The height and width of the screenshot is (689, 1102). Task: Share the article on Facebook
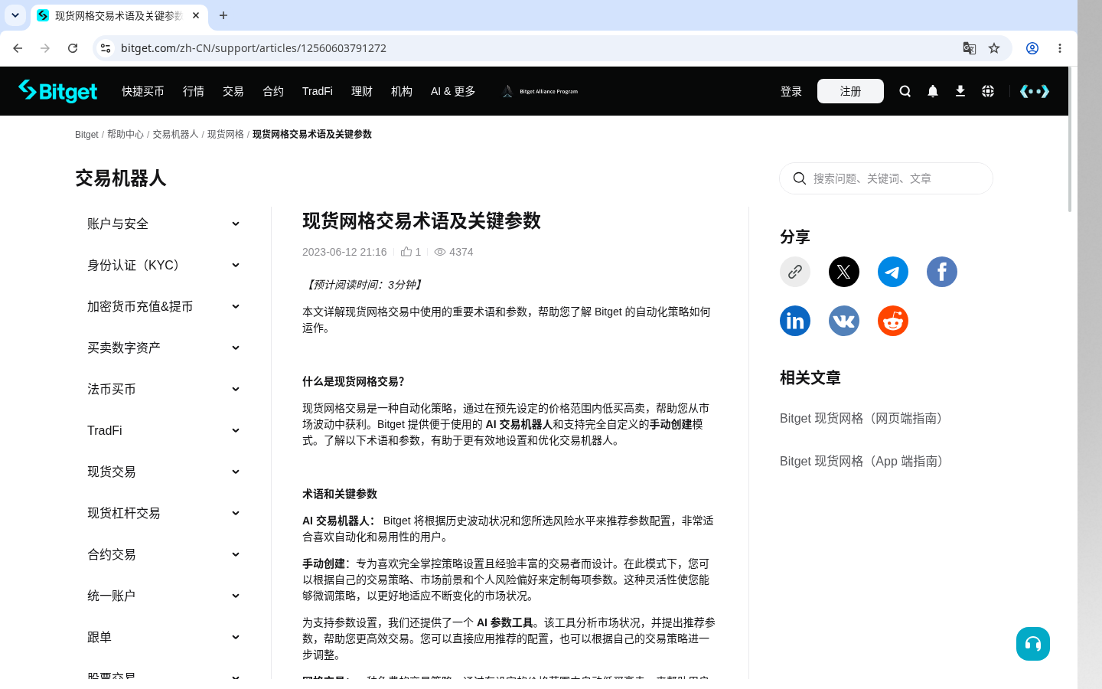click(942, 272)
